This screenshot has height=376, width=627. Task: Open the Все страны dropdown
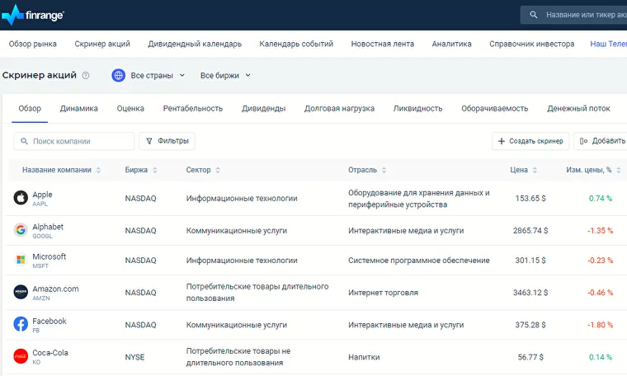click(x=148, y=76)
